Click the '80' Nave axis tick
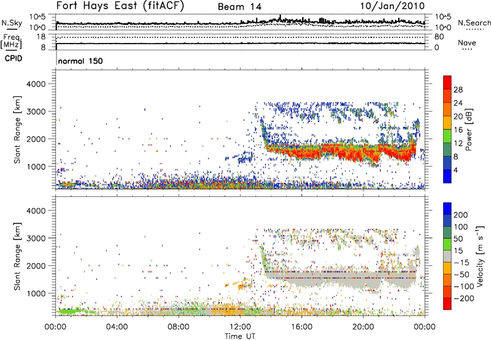491x340 pixels. pos(439,37)
